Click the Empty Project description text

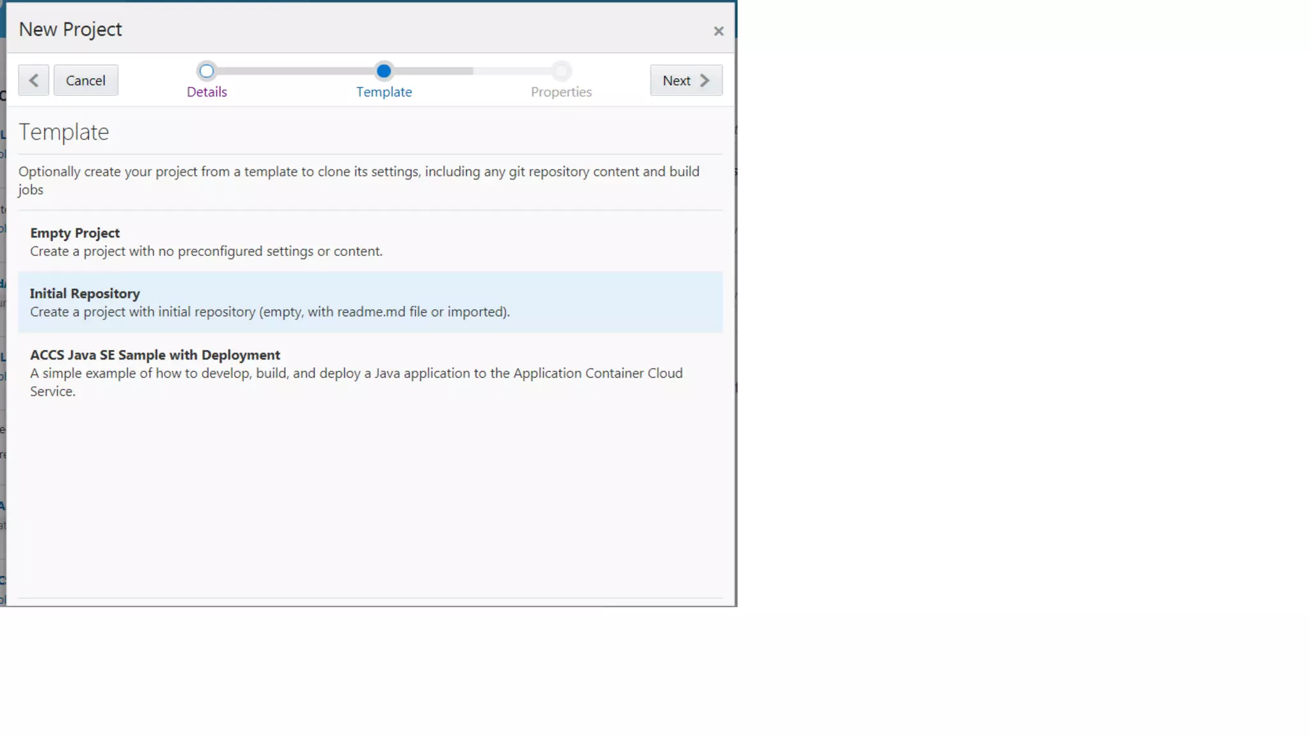pyautogui.click(x=206, y=251)
